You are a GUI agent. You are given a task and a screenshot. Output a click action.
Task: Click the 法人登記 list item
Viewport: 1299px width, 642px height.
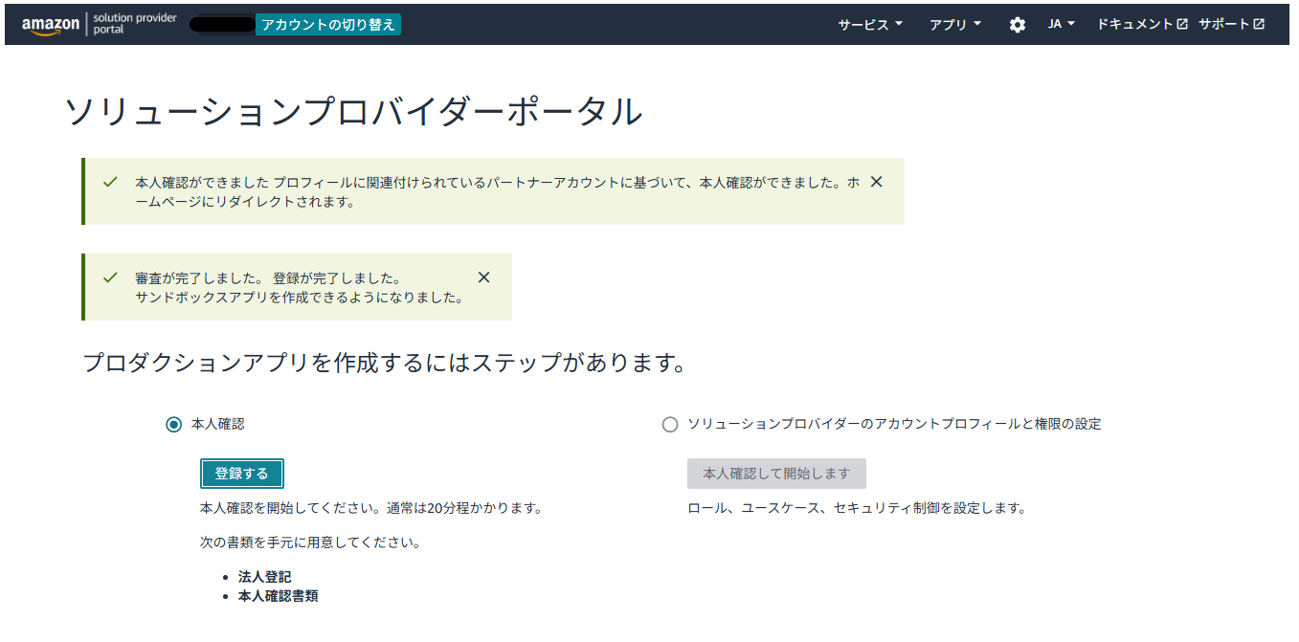click(264, 577)
